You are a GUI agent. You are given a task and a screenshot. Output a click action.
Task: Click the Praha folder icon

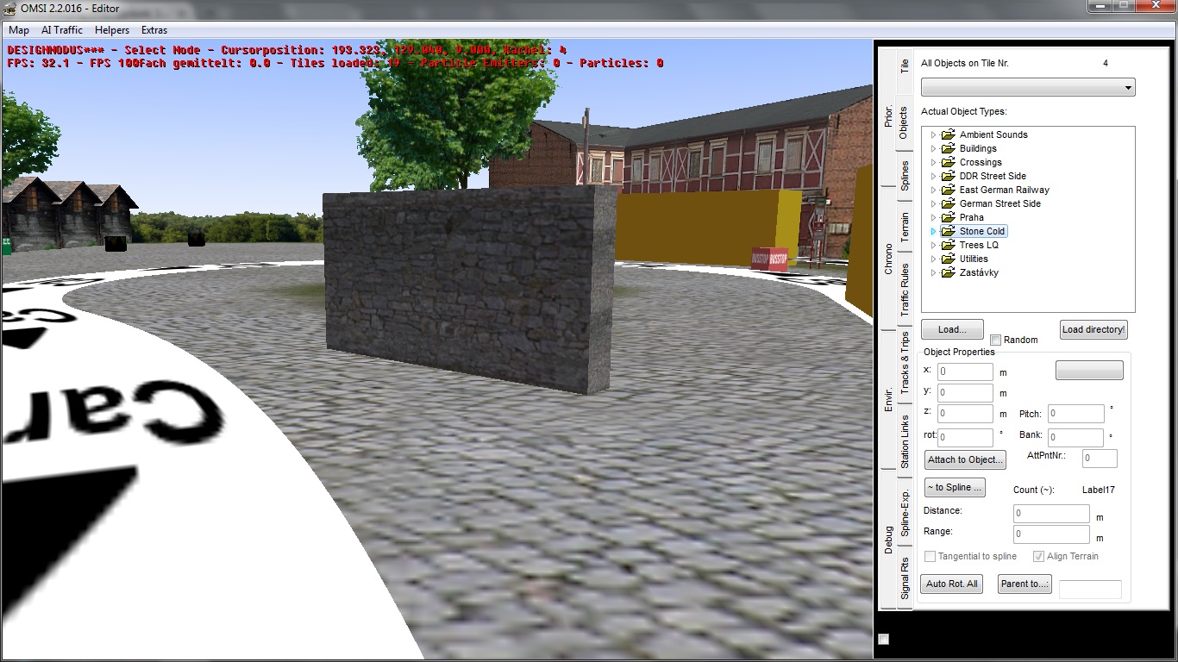948,217
